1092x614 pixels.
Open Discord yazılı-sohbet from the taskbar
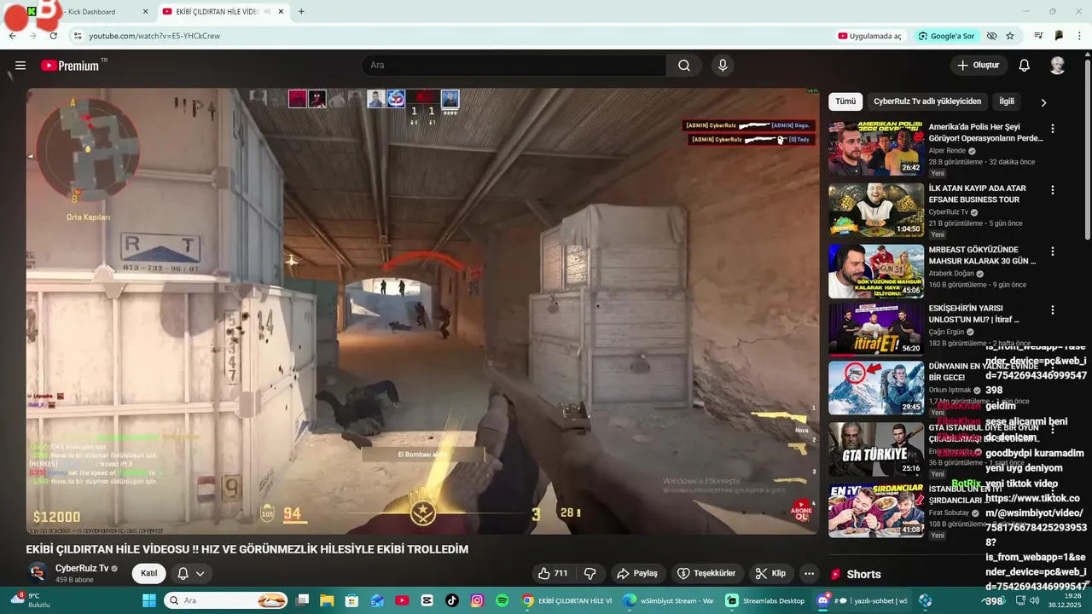(863, 600)
